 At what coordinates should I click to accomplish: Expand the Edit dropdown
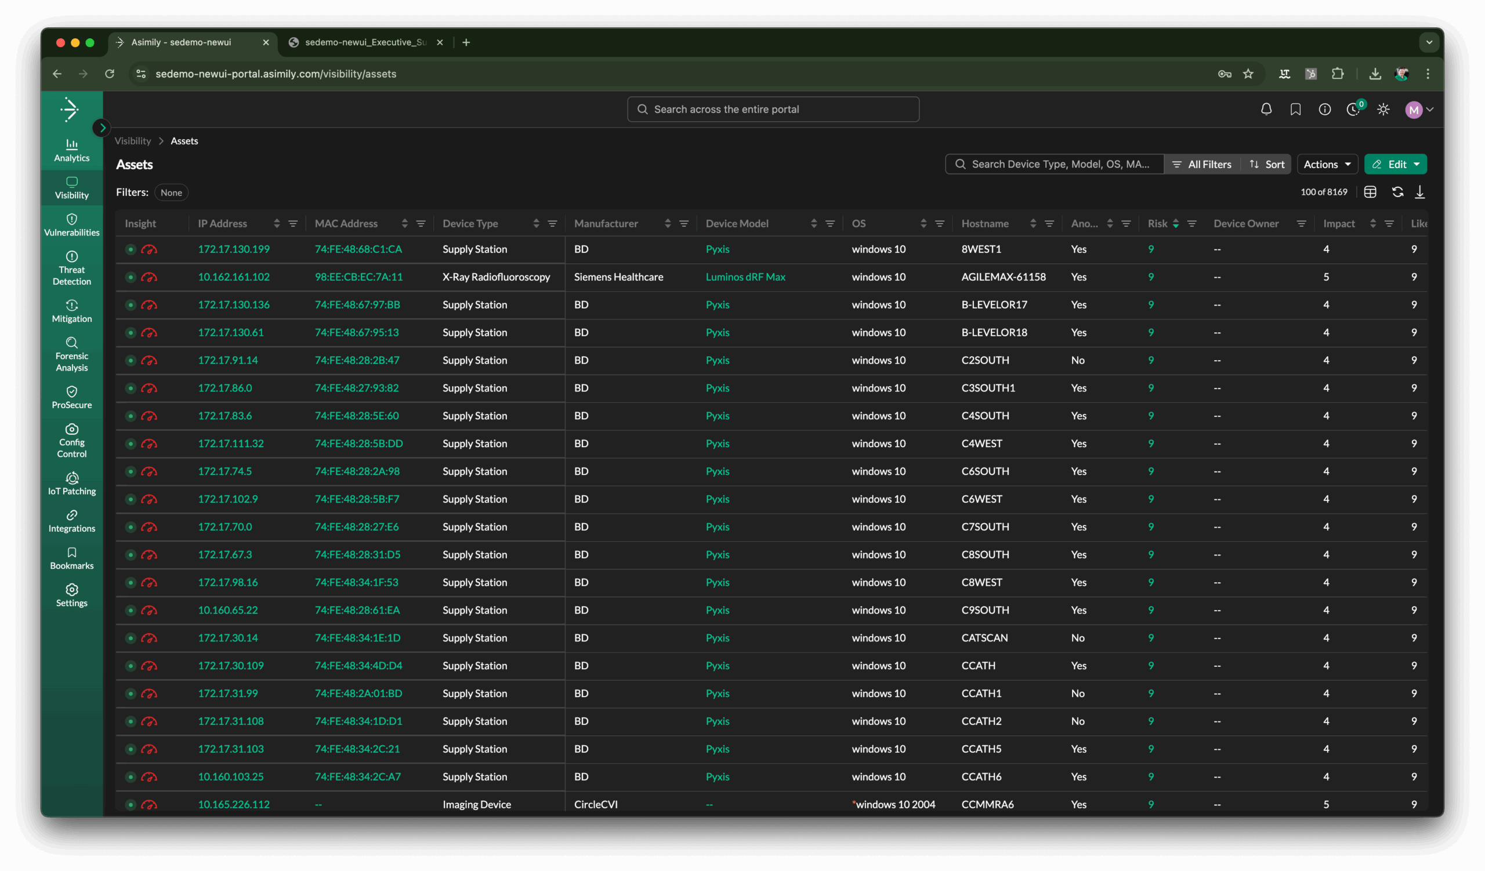(x=1396, y=164)
